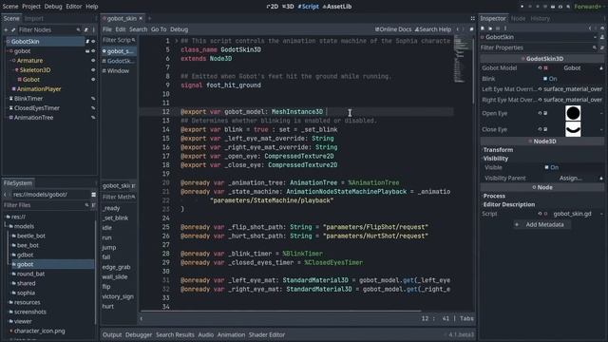This screenshot has height=342, width=608.
Task: Click the scene icon beside gobot node
Action: coord(87,51)
